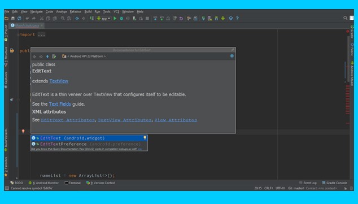Redo with the toolbar arrow icon
Screen dimensions: 358x204
(34, 18)
